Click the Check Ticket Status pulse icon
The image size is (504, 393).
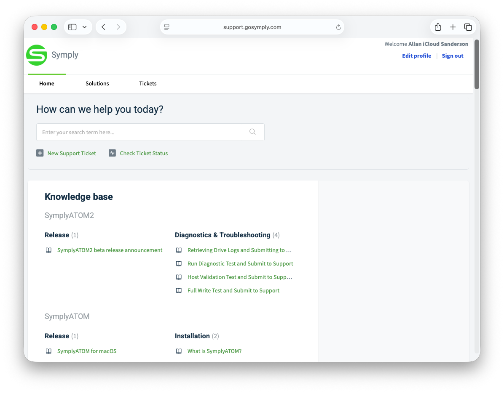click(x=112, y=153)
